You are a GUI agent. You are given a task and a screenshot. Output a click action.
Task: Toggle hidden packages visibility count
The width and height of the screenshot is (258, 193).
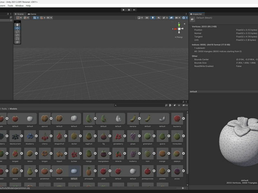(185, 106)
